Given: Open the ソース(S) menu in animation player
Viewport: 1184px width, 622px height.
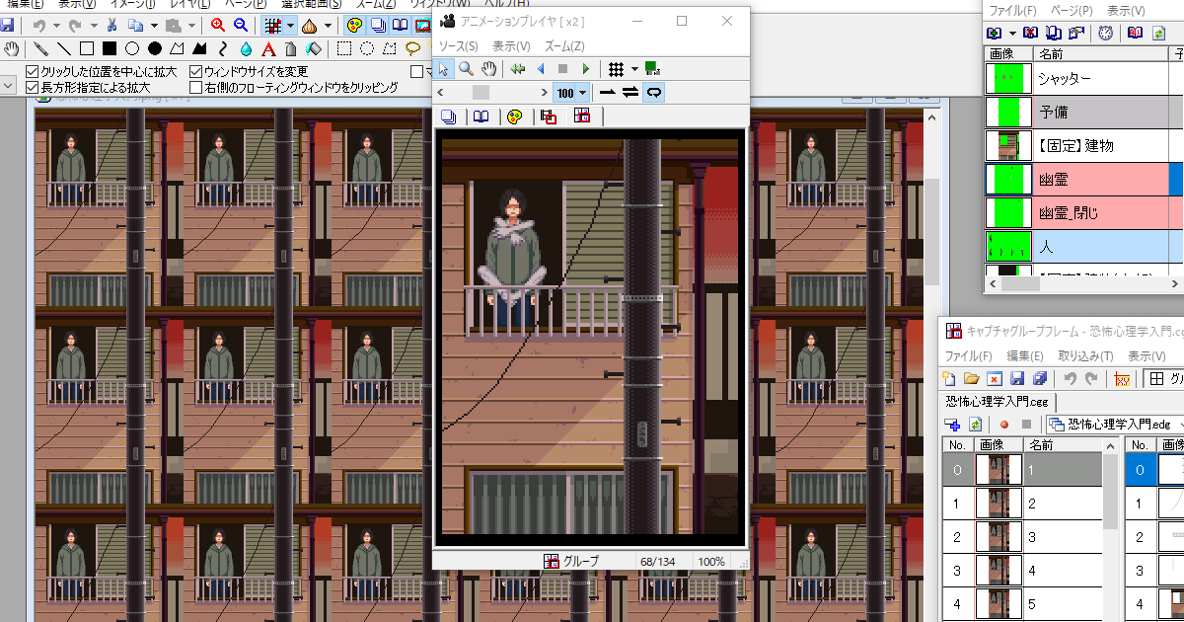Looking at the screenshot, I should click(458, 45).
